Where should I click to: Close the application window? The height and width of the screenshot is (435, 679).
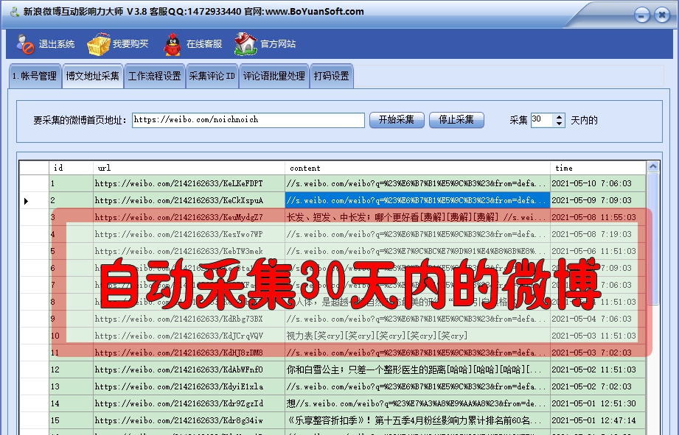[x=662, y=15]
